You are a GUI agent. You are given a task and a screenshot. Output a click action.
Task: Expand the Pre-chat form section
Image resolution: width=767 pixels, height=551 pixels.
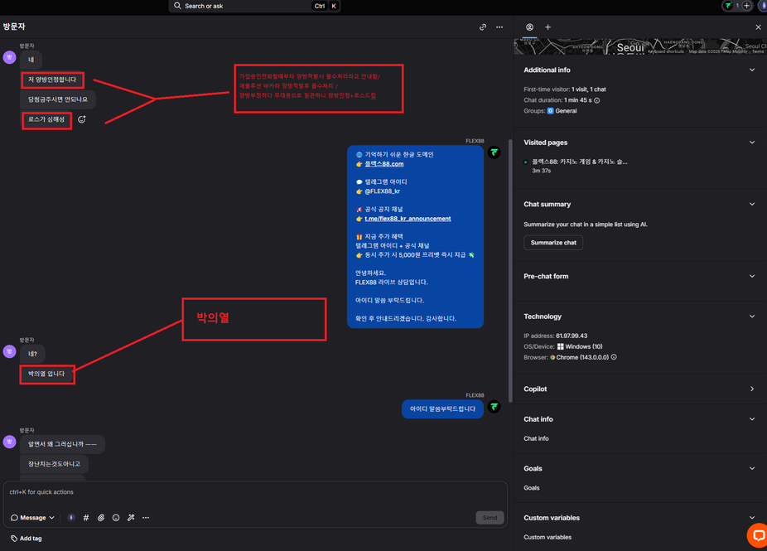tap(752, 277)
